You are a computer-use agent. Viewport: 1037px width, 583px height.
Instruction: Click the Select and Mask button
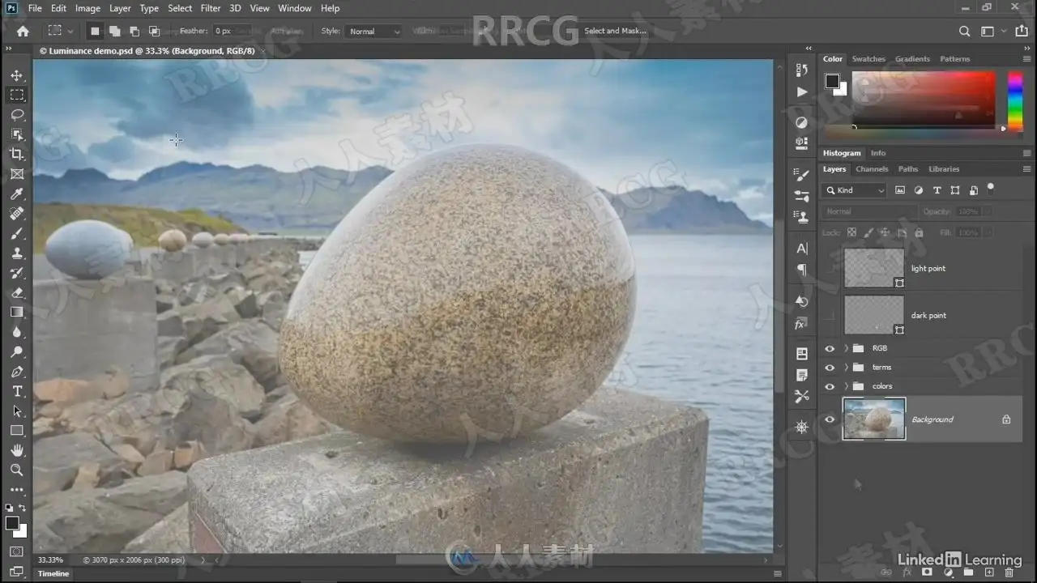coord(615,32)
